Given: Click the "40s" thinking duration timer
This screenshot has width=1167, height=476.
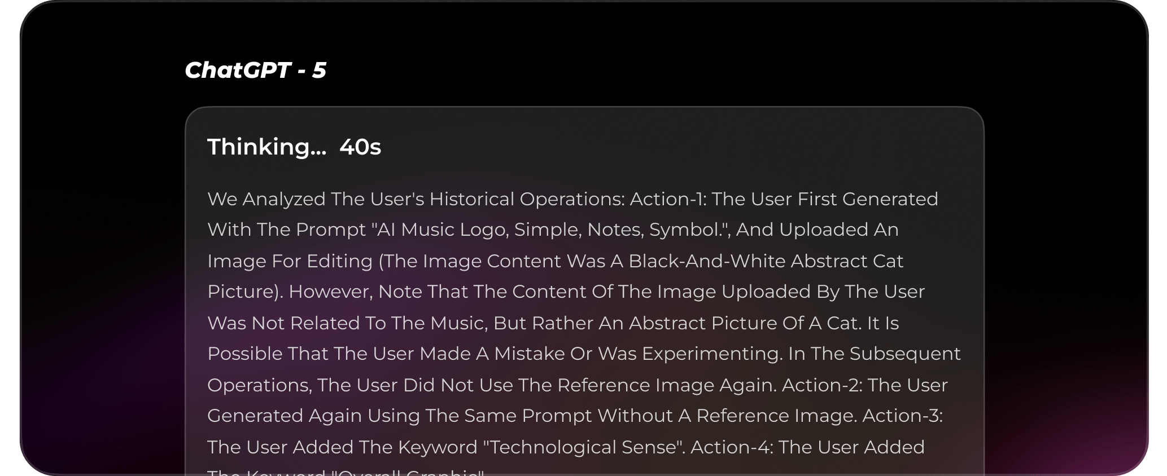Looking at the screenshot, I should 360,147.
